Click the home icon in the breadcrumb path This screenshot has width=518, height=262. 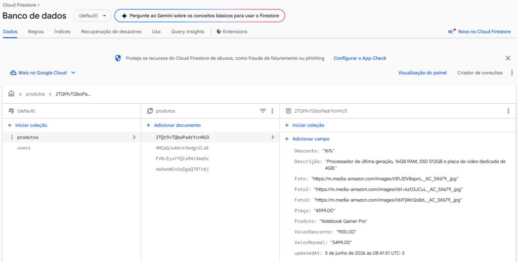point(11,94)
